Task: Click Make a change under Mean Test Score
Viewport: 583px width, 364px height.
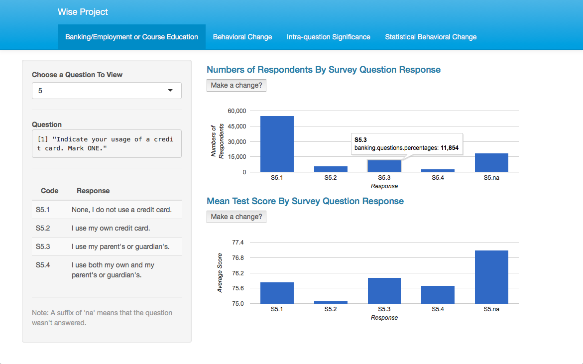Action: coord(236,217)
